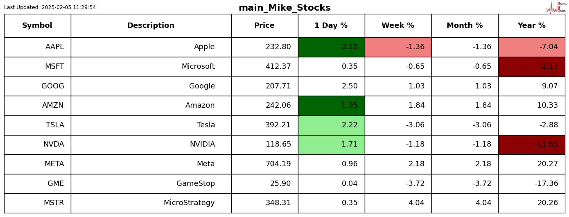Click the Symbol column header
The width and height of the screenshot is (569, 217).
tap(37, 26)
